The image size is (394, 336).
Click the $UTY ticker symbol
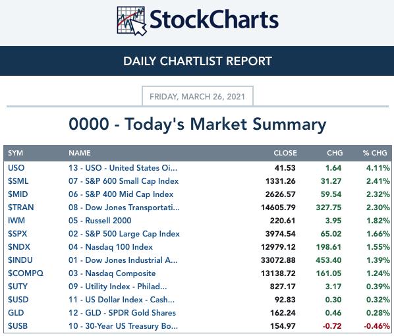tap(18, 287)
